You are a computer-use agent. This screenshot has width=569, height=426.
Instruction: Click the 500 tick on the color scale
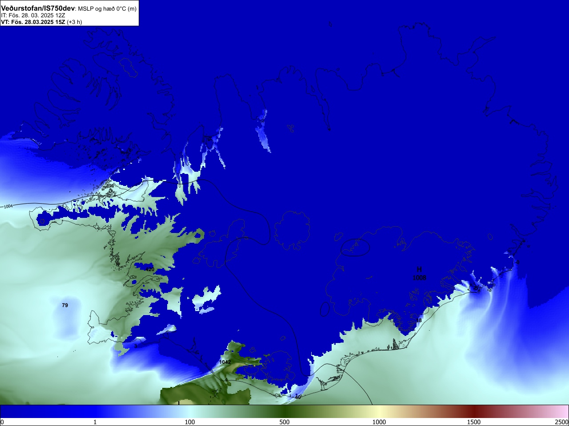coord(284,422)
